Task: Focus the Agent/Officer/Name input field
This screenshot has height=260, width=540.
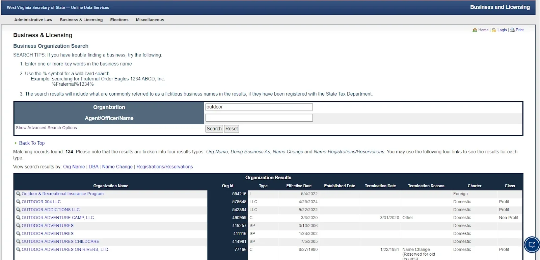Action: (x=259, y=118)
